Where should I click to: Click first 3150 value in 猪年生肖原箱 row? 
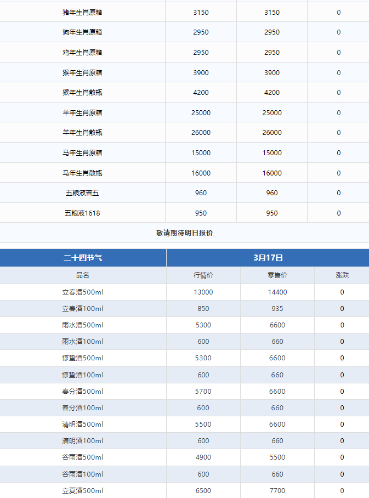coord(201,13)
